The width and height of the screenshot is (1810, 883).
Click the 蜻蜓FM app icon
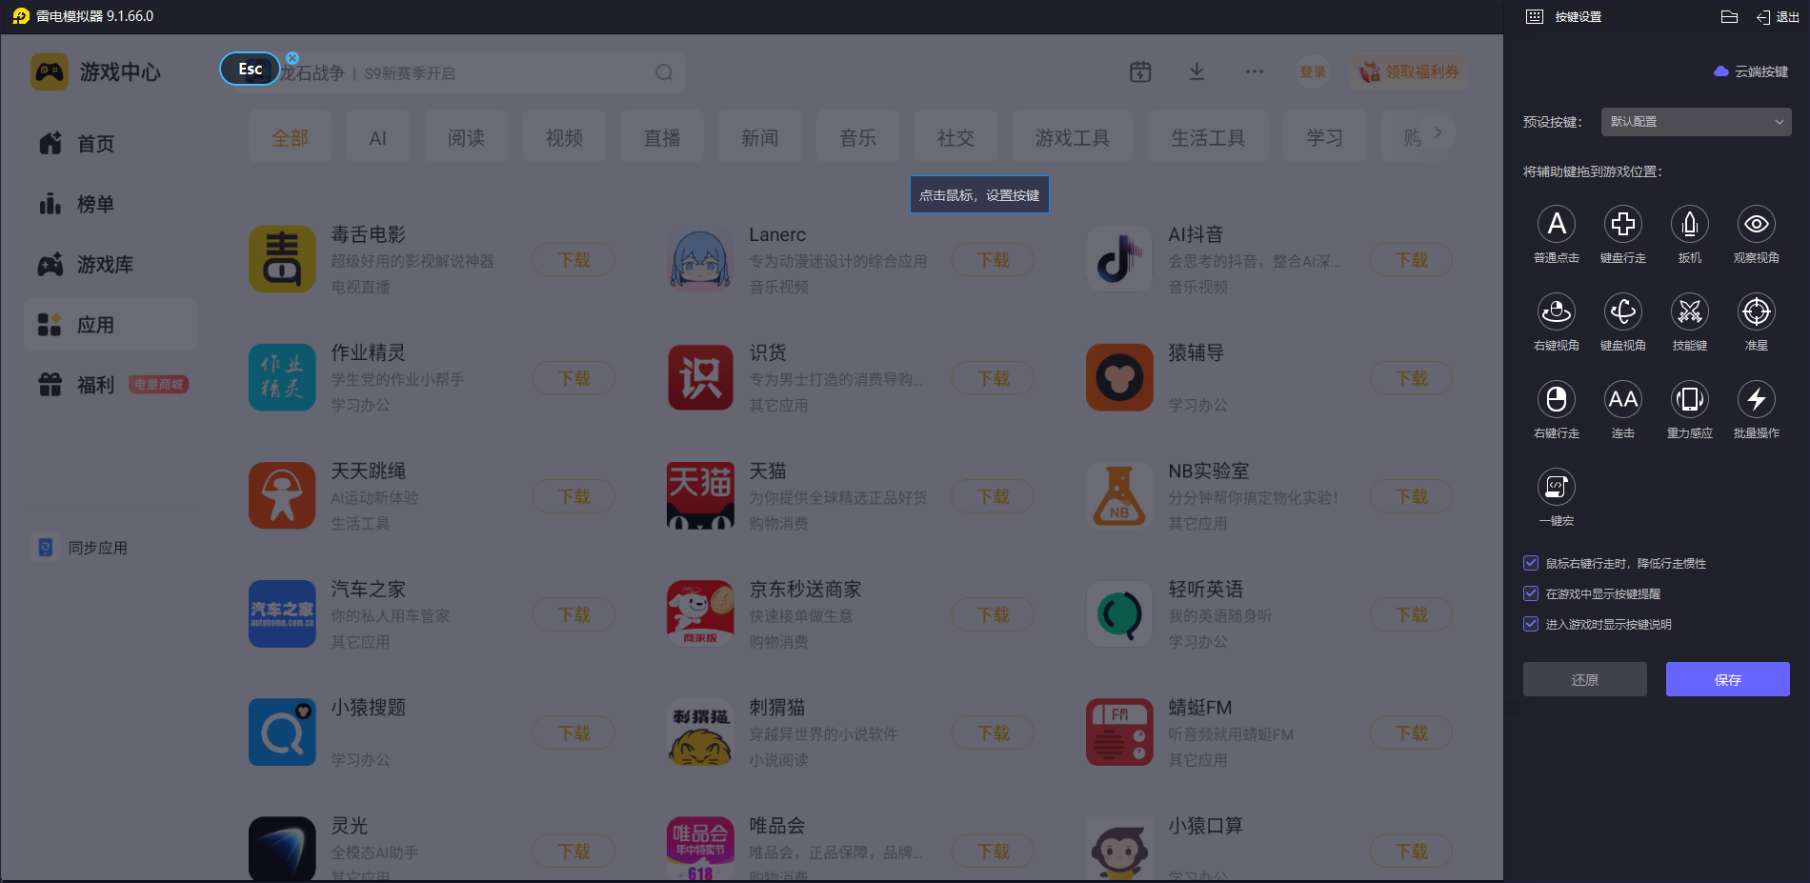pos(1119,732)
